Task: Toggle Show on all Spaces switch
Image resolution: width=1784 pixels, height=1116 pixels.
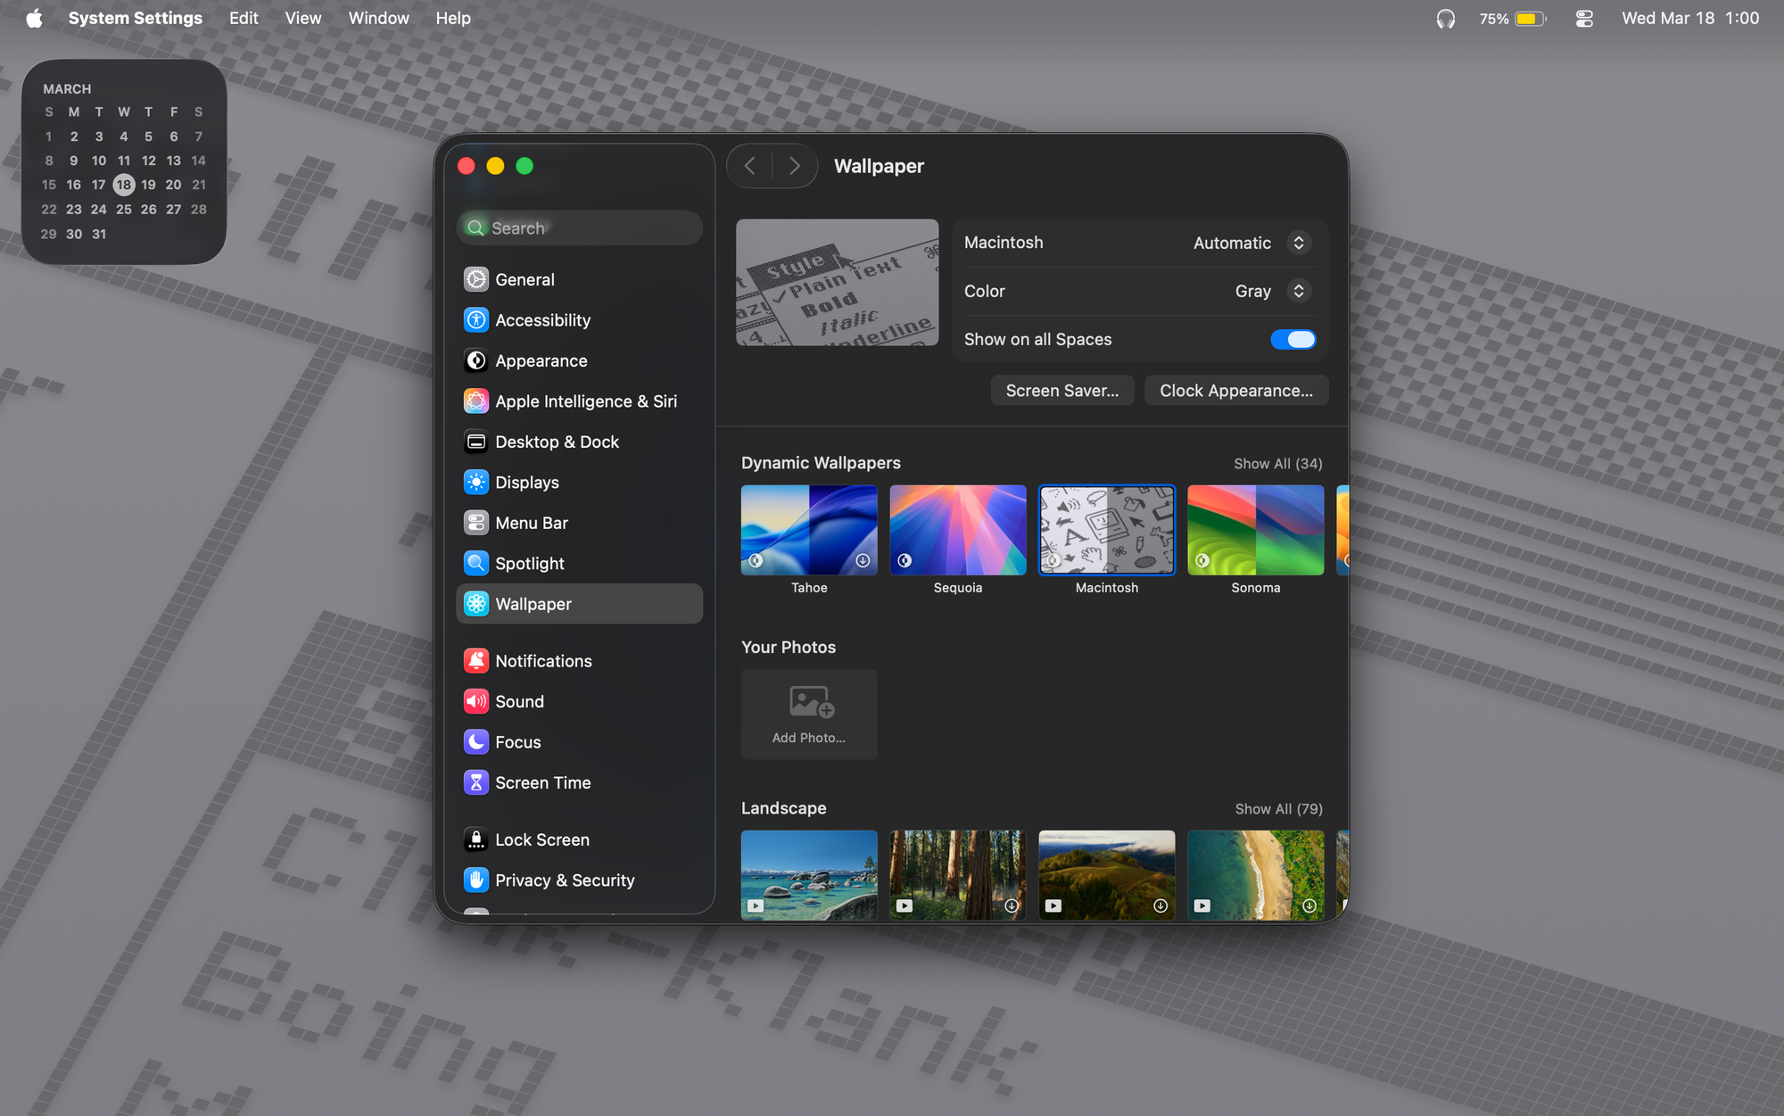Action: point(1293,340)
